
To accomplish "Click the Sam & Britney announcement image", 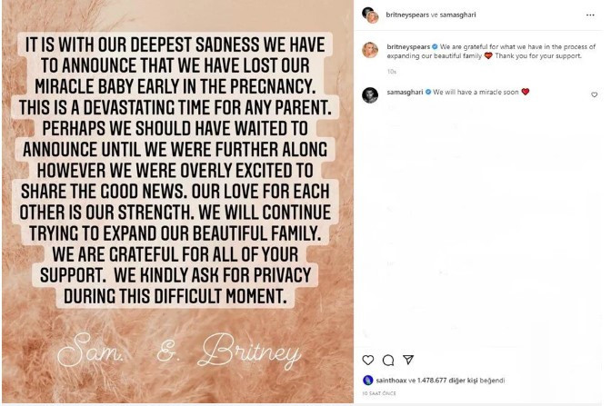I will 177,202.
